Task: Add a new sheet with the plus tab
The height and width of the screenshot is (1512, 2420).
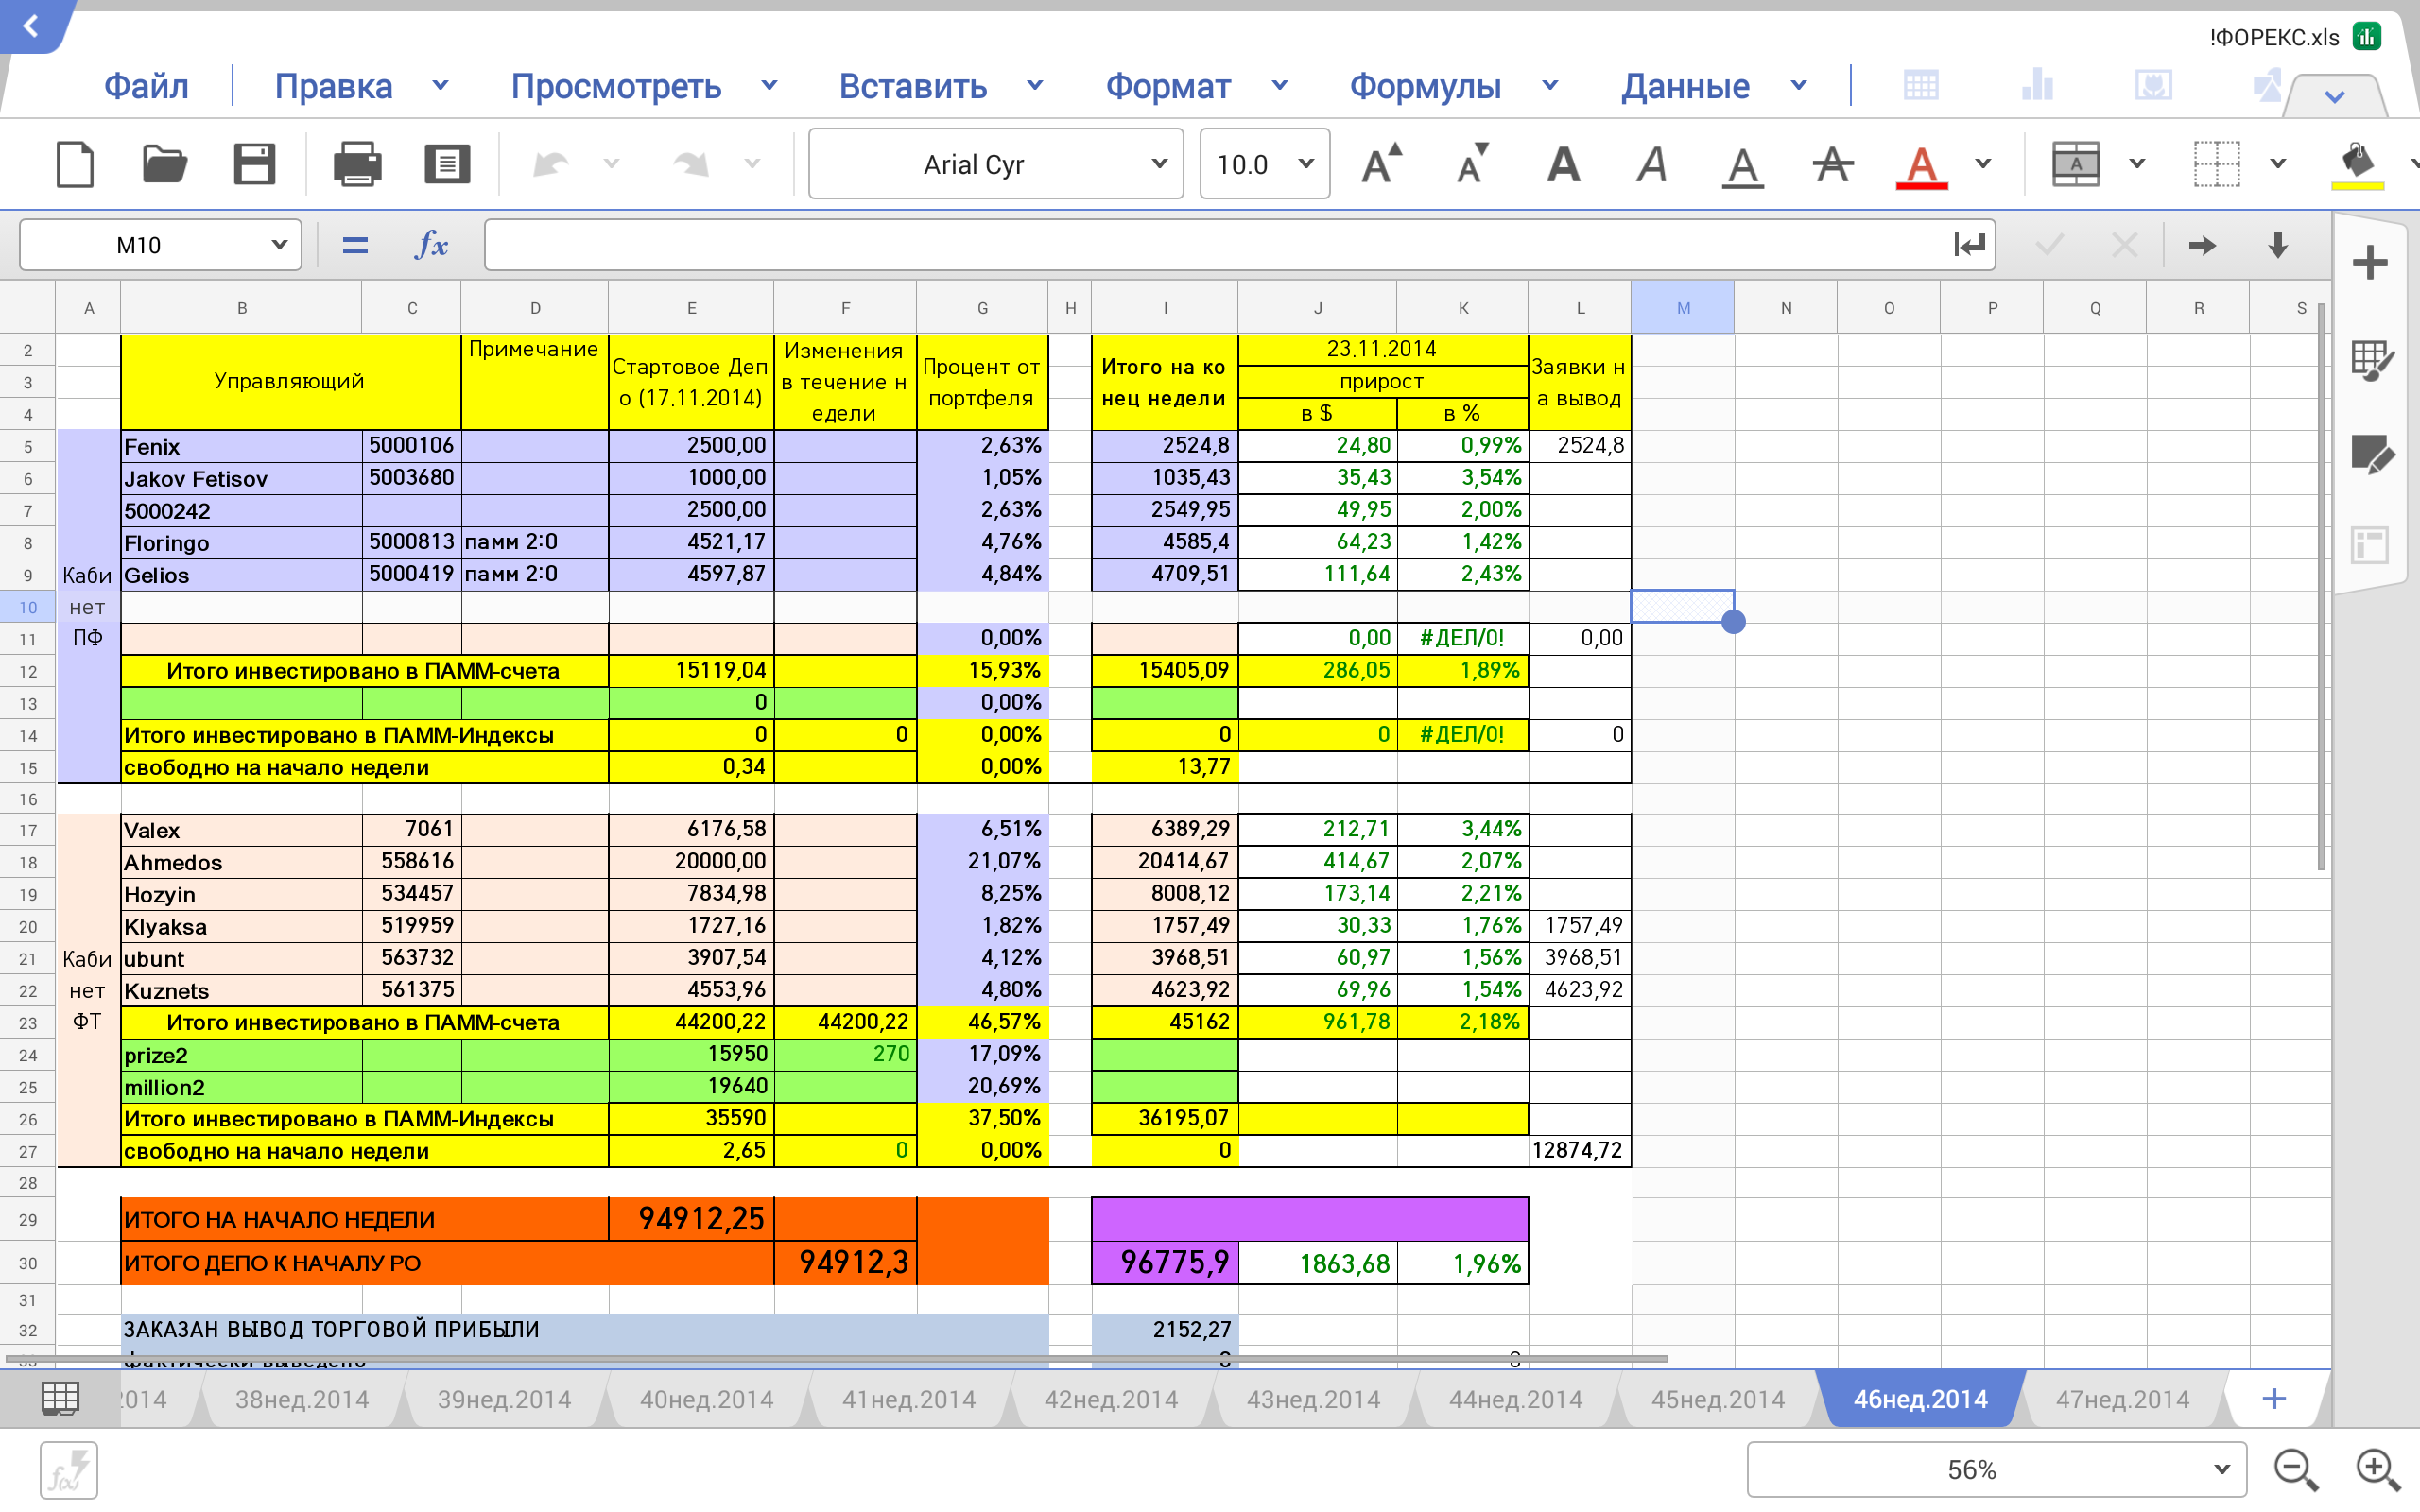Action: [2273, 1398]
